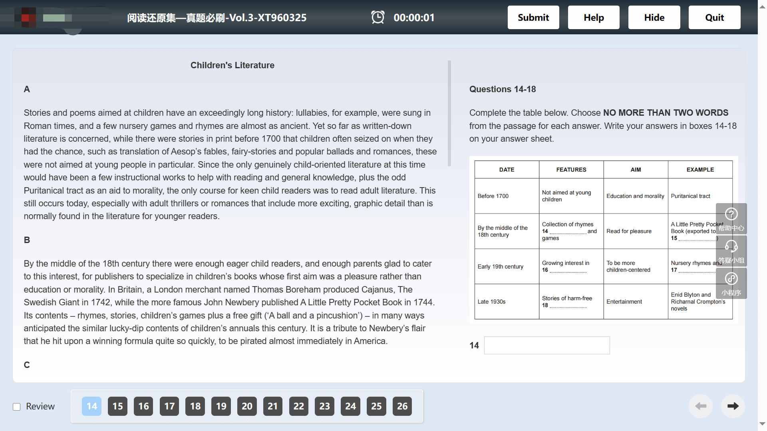The height and width of the screenshot is (431, 767).
Task: Click the paragraph C heading
Action: 27,365
